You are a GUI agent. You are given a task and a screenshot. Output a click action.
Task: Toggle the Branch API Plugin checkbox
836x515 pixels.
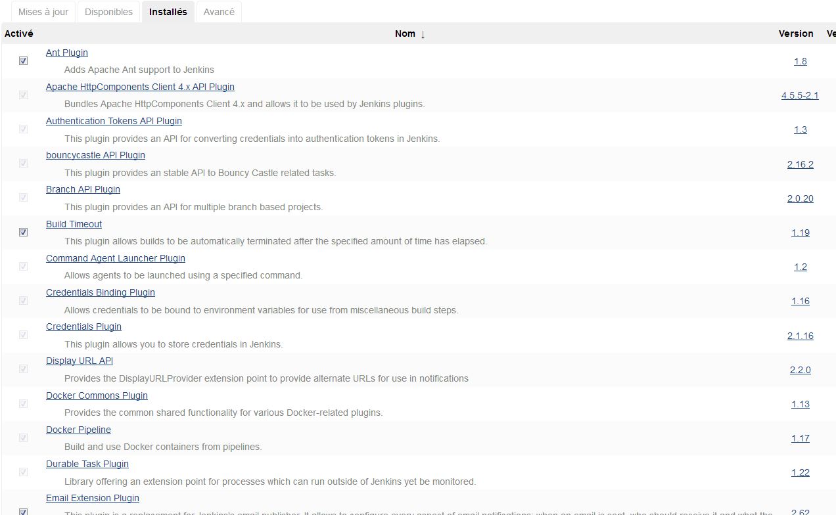coord(24,197)
